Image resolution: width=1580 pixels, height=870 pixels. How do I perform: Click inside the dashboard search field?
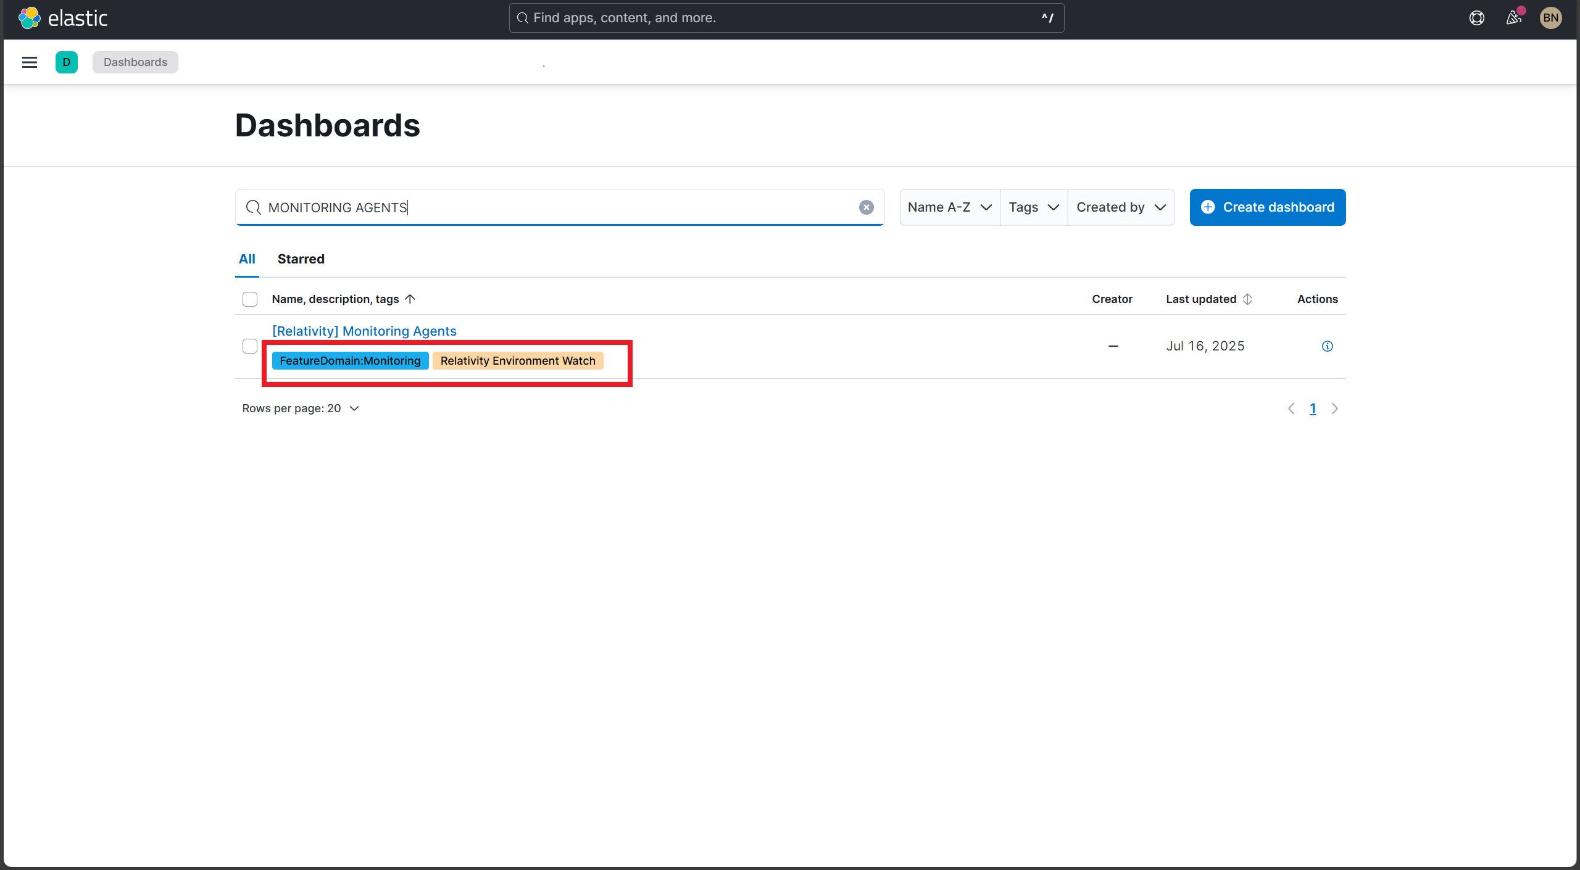(x=555, y=207)
